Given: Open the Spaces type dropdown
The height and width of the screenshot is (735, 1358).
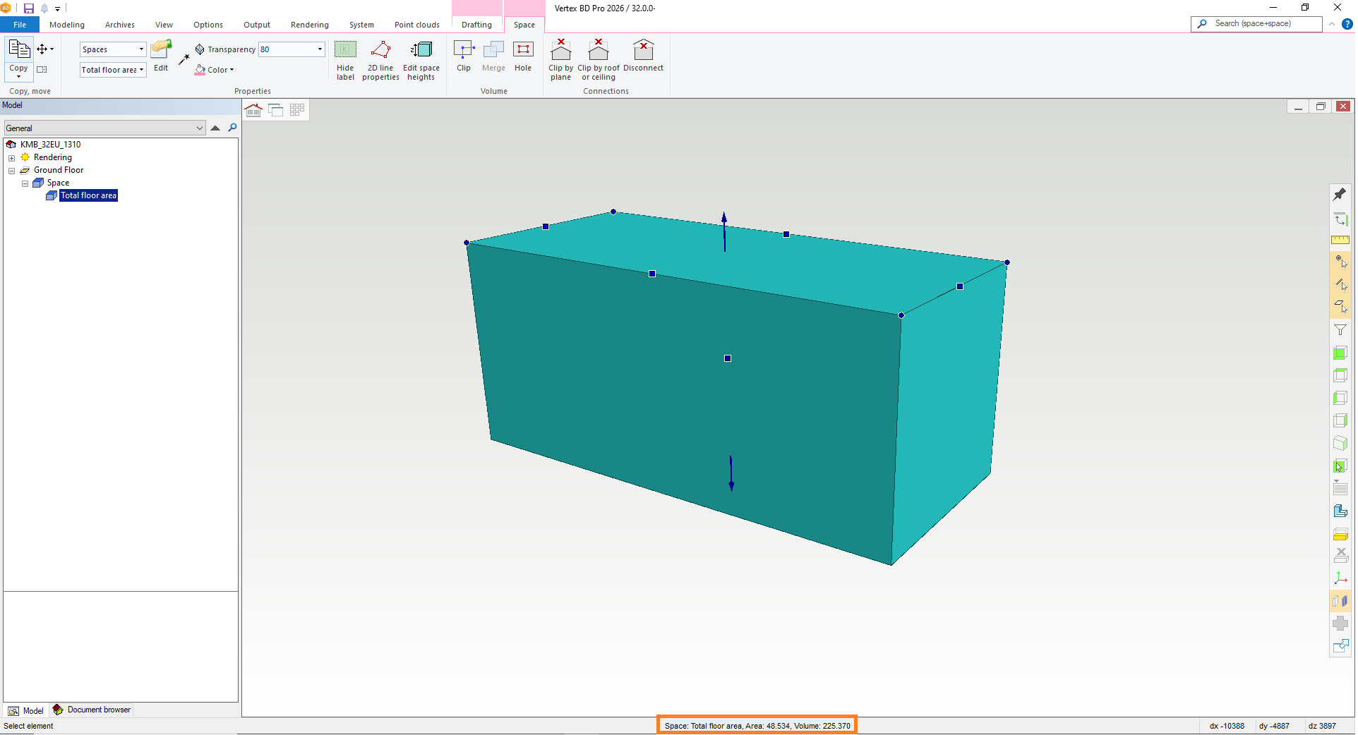Looking at the screenshot, I should click(x=141, y=49).
